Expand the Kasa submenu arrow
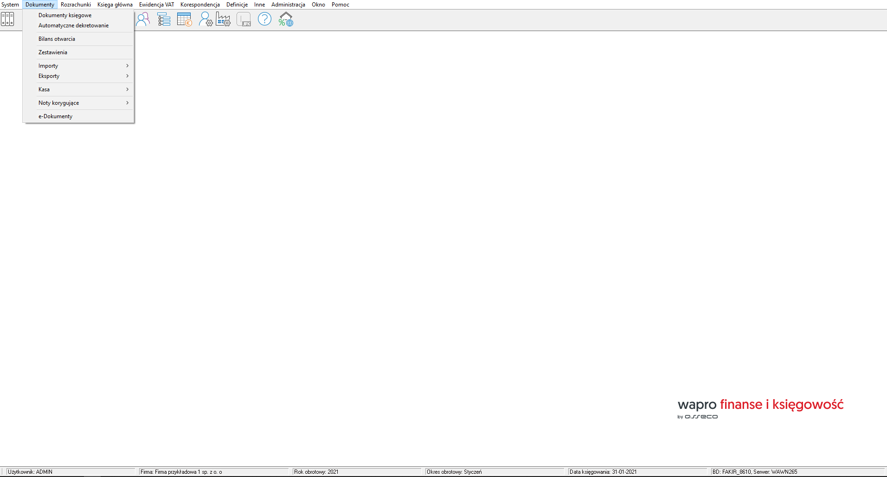Viewport: 887px width, 477px height. [127, 89]
